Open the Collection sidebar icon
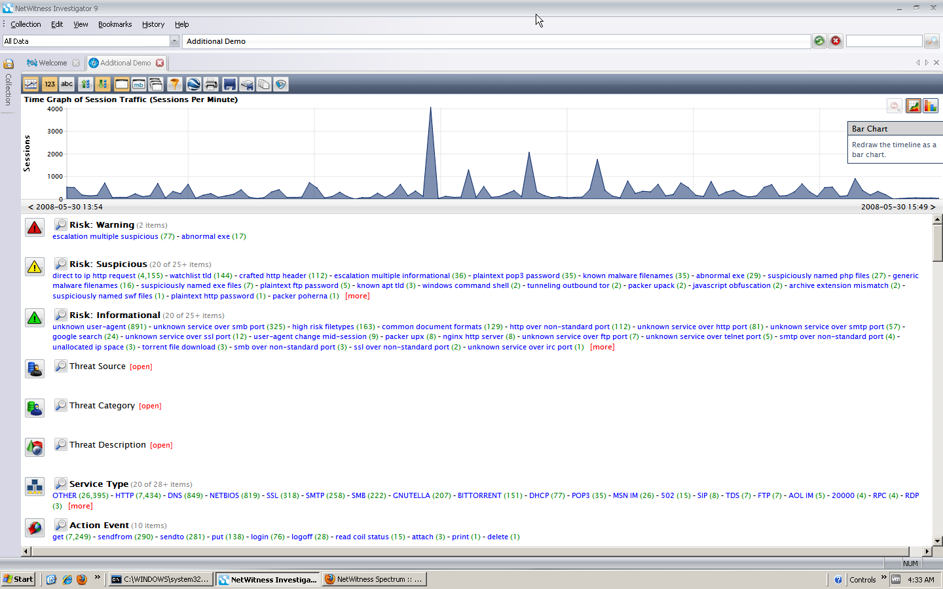This screenshot has width=943, height=589. click(x=9, y=63)
